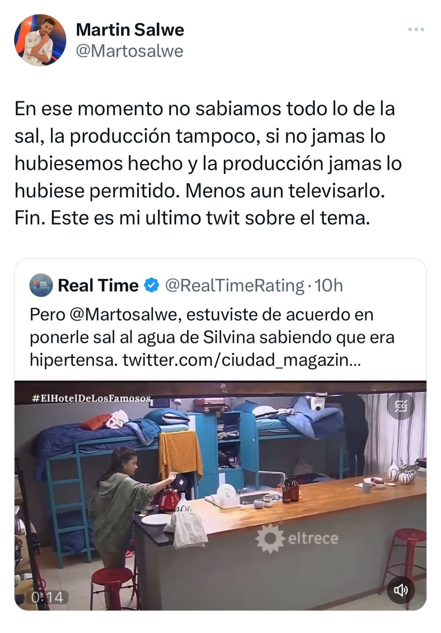441x633 pixels.
Task: Click the #ElHotelDeLosFamosos overlay in video
Action: (x=92, y=398)
